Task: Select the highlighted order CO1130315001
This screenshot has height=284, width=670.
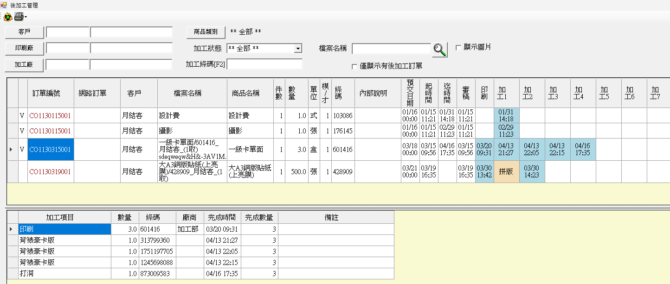Action: click(51, 150)
